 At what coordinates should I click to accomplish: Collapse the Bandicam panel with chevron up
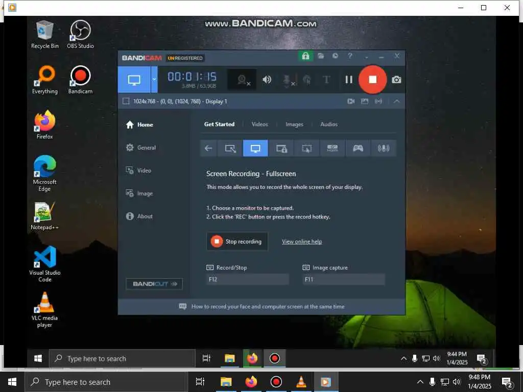click(396, 101)
